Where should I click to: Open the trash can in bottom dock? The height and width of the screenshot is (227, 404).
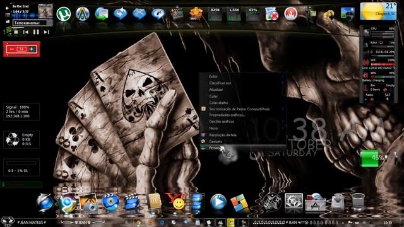[358, 202]
